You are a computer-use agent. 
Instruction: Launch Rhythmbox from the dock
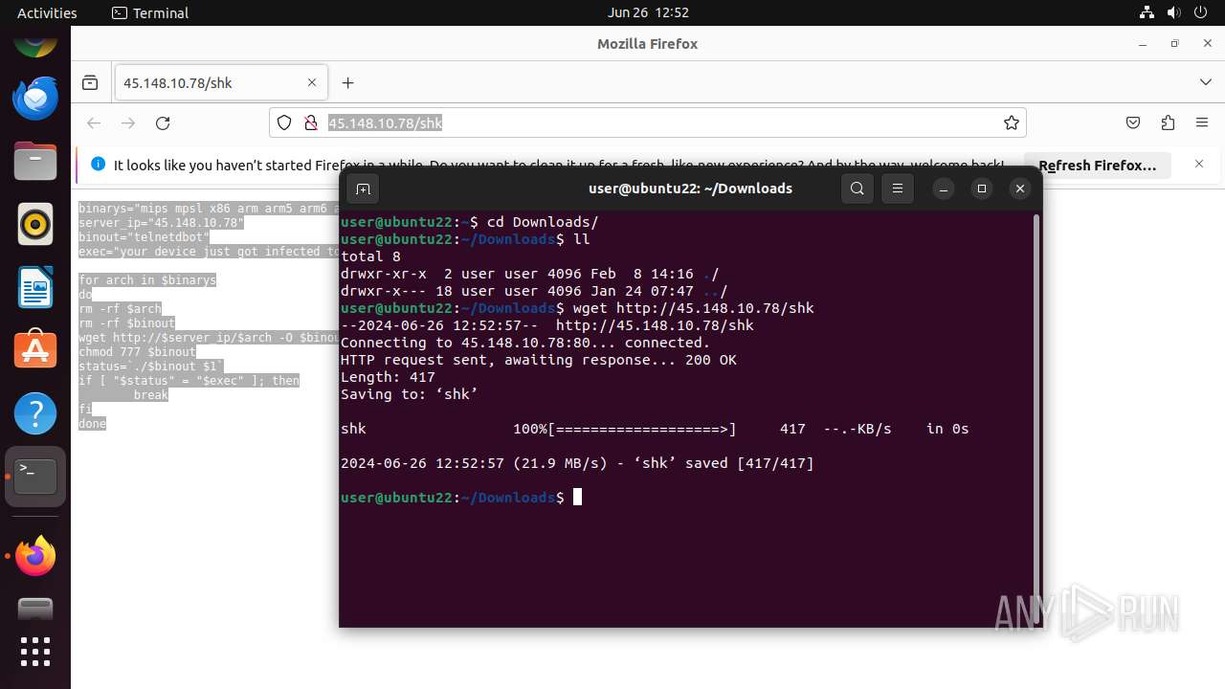click(x=35, y=225)
